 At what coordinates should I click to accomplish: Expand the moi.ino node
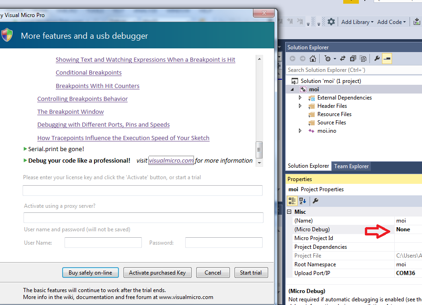point(300,131)
